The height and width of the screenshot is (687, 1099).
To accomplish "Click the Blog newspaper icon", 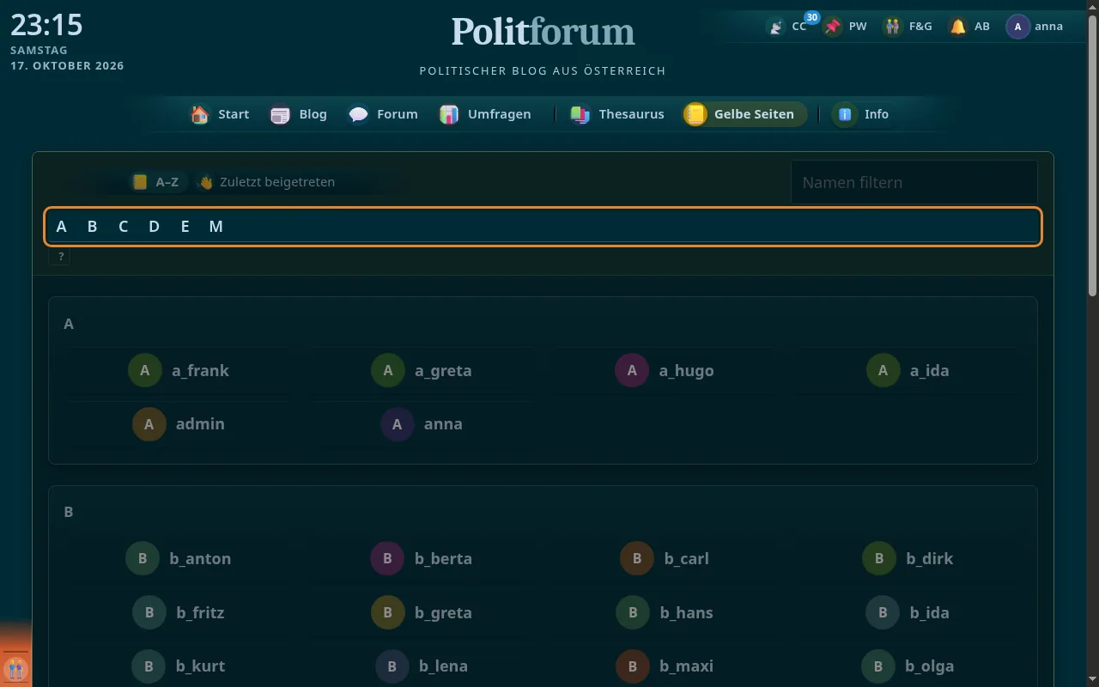I will (x=281, y=114).
